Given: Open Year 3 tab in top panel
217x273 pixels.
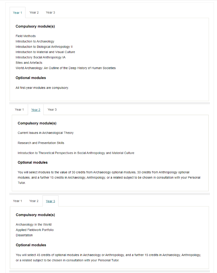Looking at the screenshot, I should 50,13.
